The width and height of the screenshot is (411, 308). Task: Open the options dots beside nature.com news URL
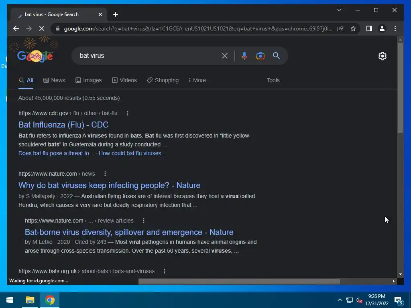point(105,174)
